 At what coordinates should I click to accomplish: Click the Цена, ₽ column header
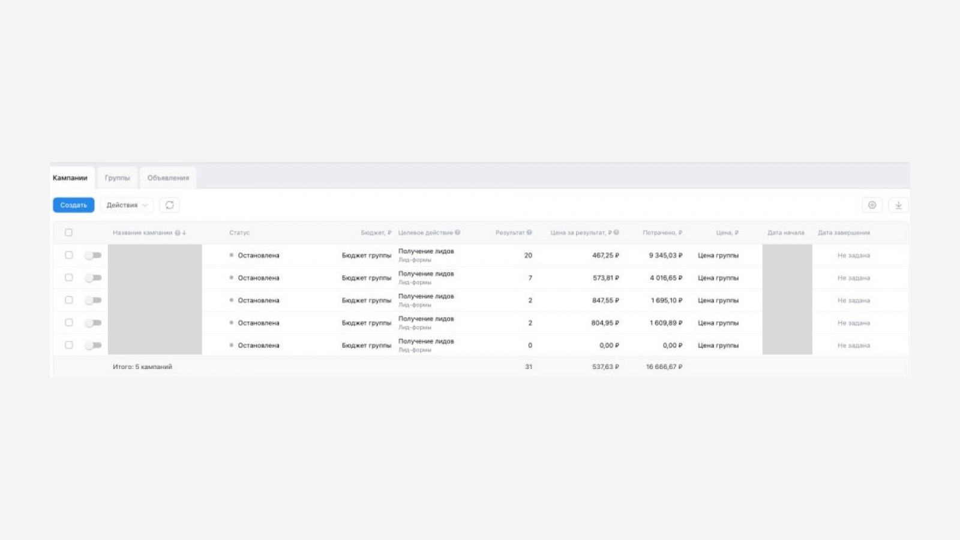727,233
